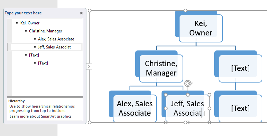Image resolution: width=267 pixels, height=136 pixels.
Task: Grab the top-center sizing handle of SmartArt frame
Action: pos(186,10)
